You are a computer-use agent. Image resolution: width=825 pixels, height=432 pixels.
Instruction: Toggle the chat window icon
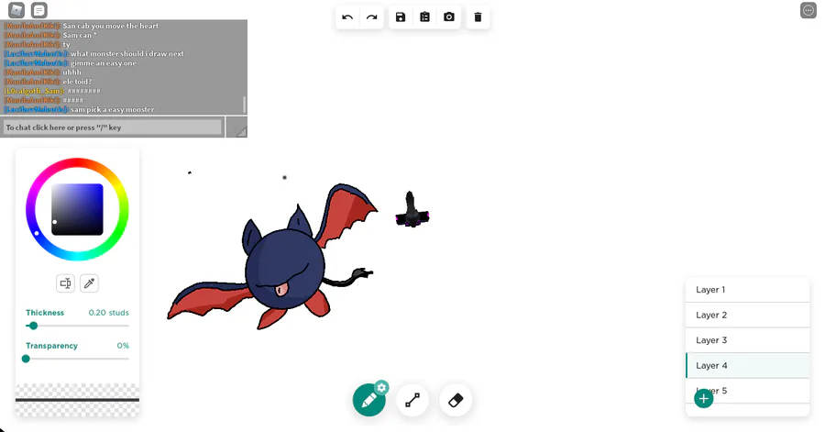[x=38, y=9]
